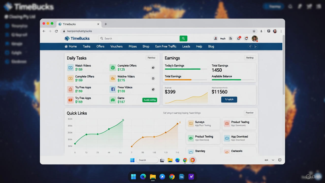
Task: Click the Surveys card icon in Quick Links
Action: 191,124
